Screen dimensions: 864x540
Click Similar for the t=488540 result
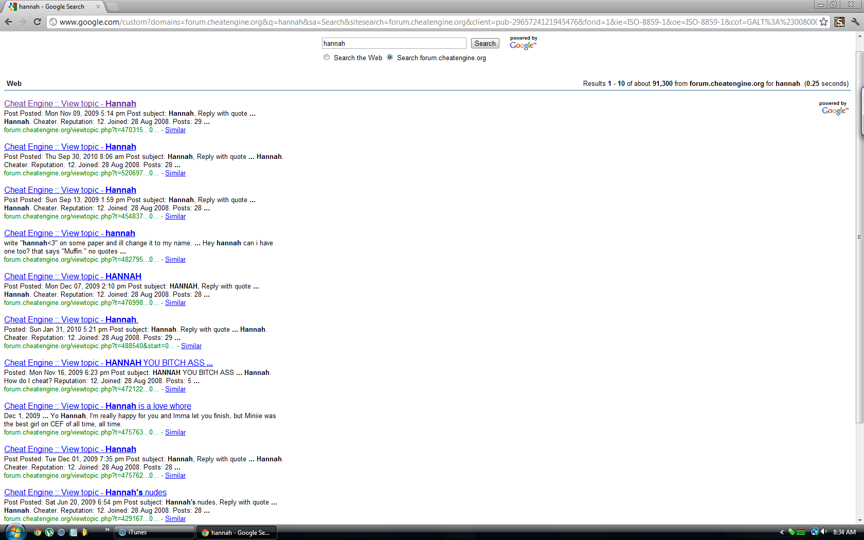(x=191, y=346)
